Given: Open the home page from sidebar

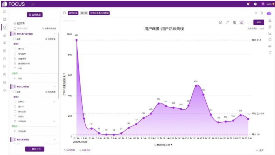Looking at the screenshot, I should point(5,11).
